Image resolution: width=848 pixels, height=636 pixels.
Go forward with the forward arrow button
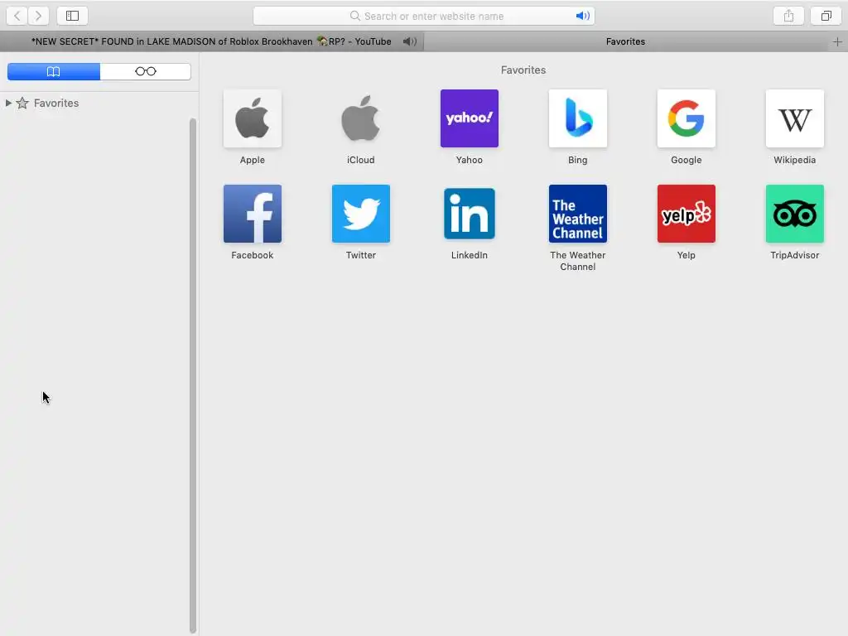38,16
